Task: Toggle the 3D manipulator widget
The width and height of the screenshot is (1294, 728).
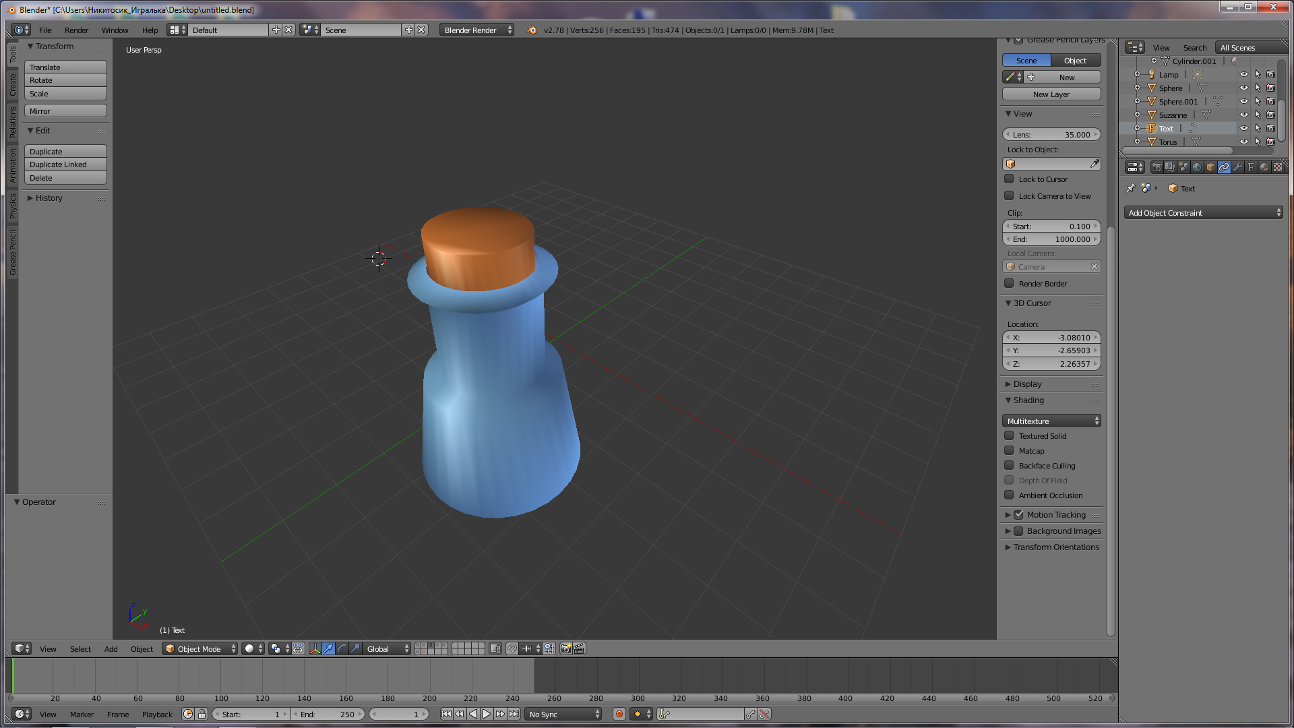Action: [315, 648]
